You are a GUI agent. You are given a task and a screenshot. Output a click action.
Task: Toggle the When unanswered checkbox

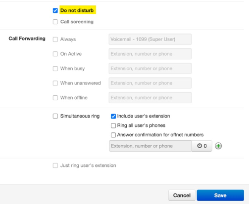pos(55,83)
